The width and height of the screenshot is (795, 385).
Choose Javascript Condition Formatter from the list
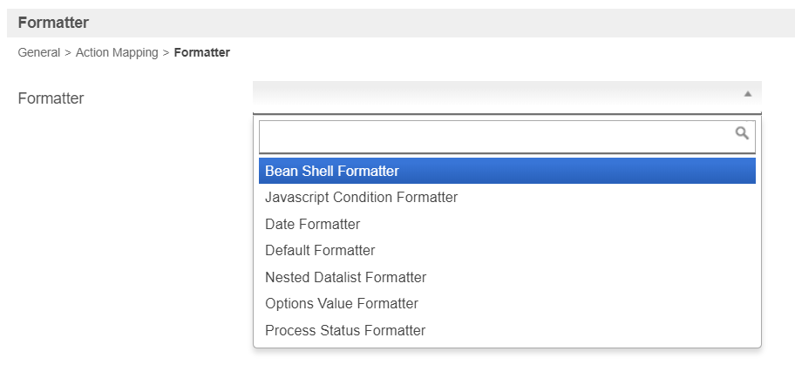[361, 198]
